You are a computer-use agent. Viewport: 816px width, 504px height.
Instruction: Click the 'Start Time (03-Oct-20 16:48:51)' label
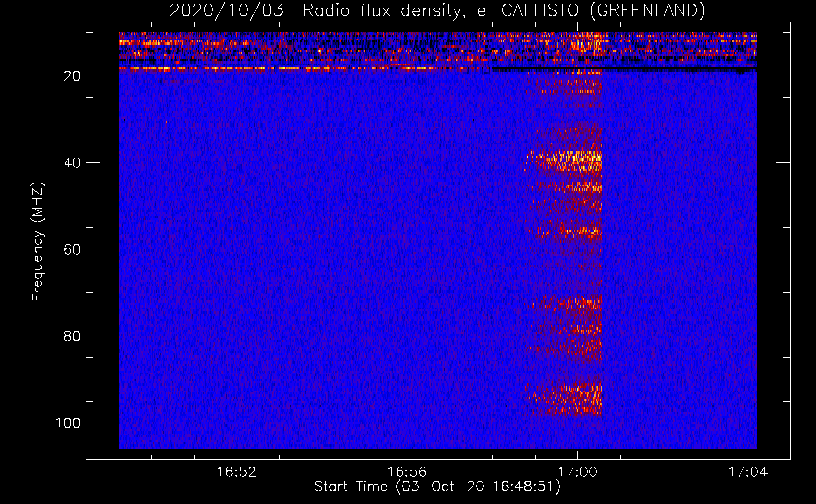click(x=437, y=487)
